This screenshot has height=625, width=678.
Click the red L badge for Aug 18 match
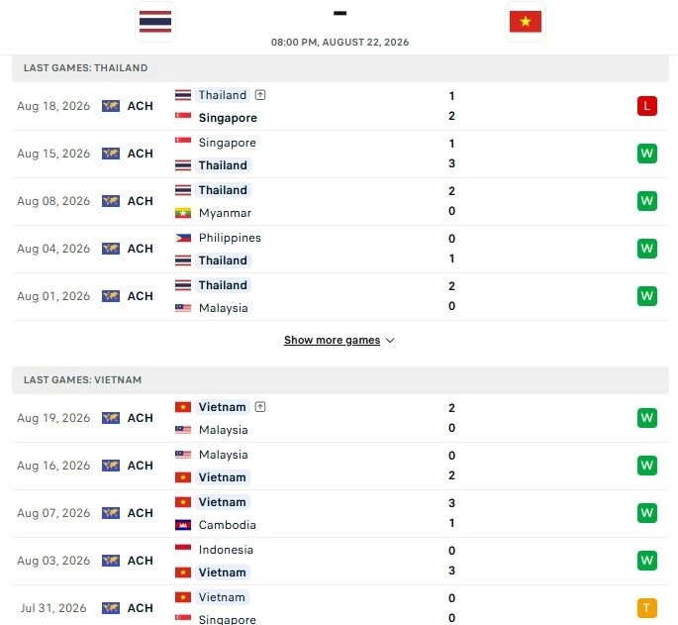tap(647, 106)
